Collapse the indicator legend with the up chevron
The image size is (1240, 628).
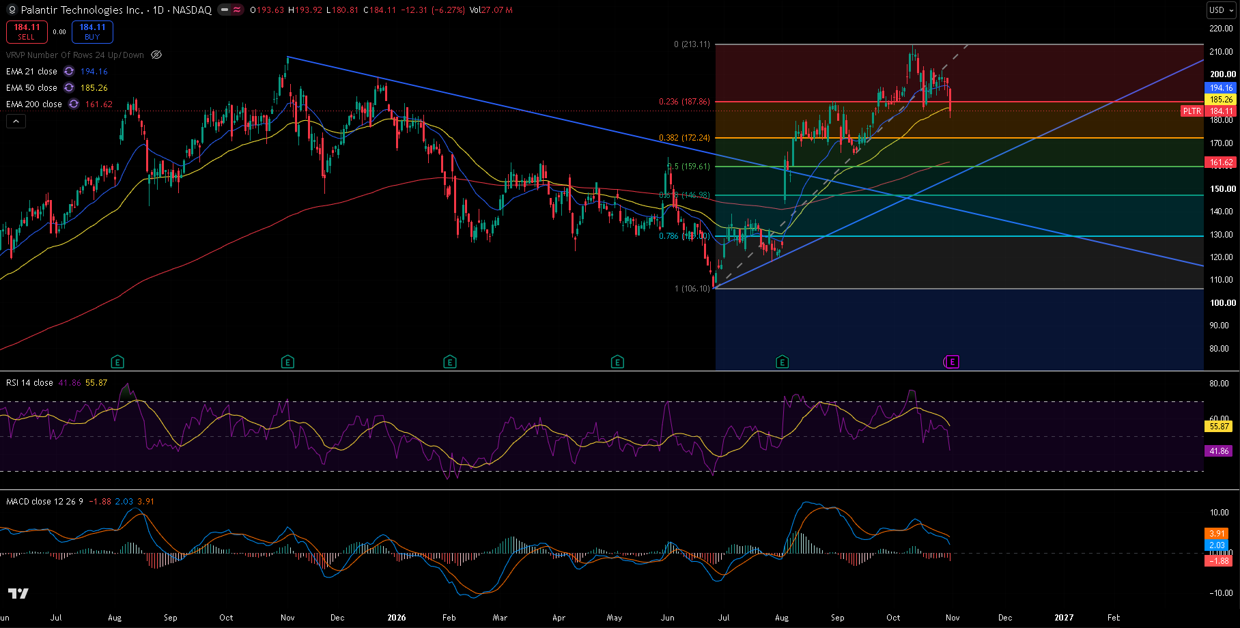tap(16, 122)
